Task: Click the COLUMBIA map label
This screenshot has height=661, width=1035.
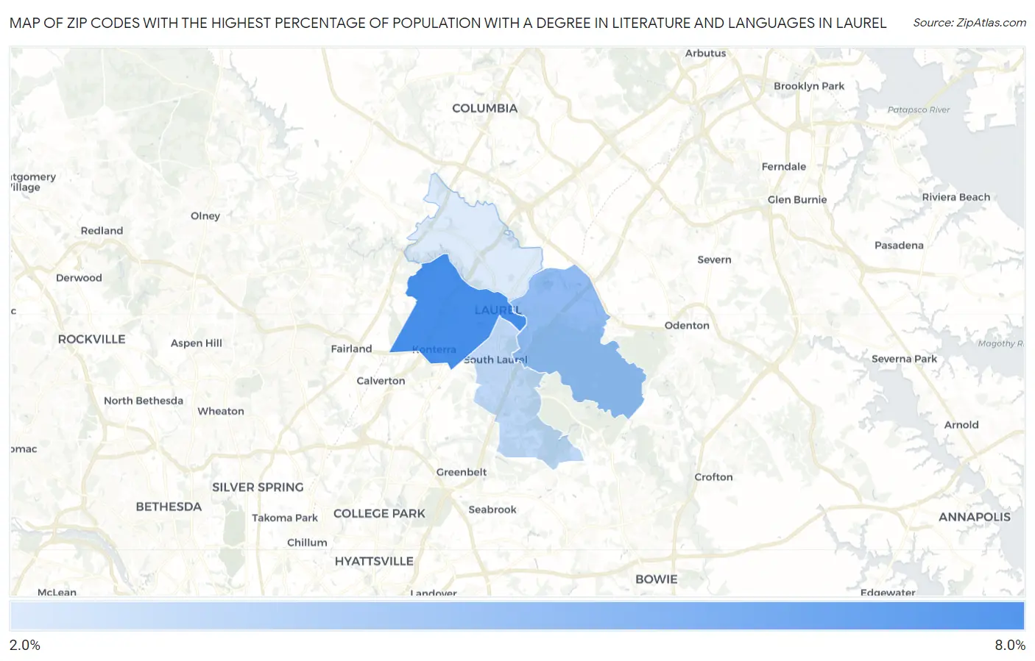Action: click(x=484, y=108)
